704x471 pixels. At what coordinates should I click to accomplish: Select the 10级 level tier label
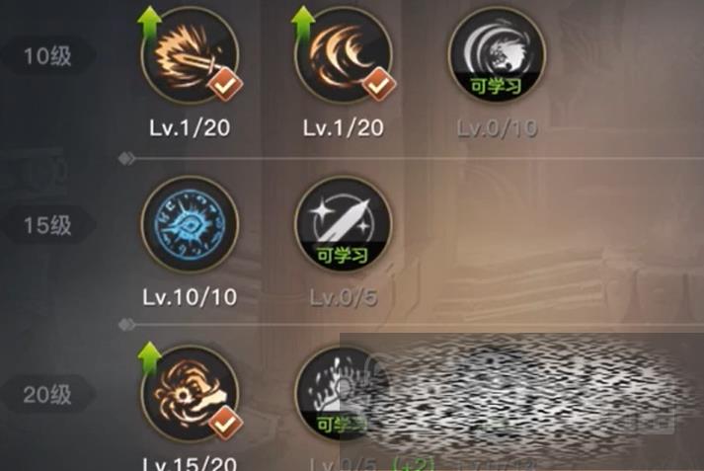click(x=47, y=56)
